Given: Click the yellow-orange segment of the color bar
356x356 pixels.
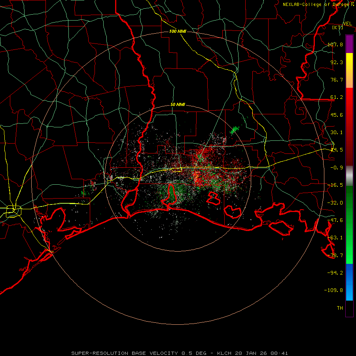Looking at the screenshot, I should click(349, 70).
